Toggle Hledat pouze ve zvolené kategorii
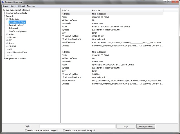 (26, 130)
